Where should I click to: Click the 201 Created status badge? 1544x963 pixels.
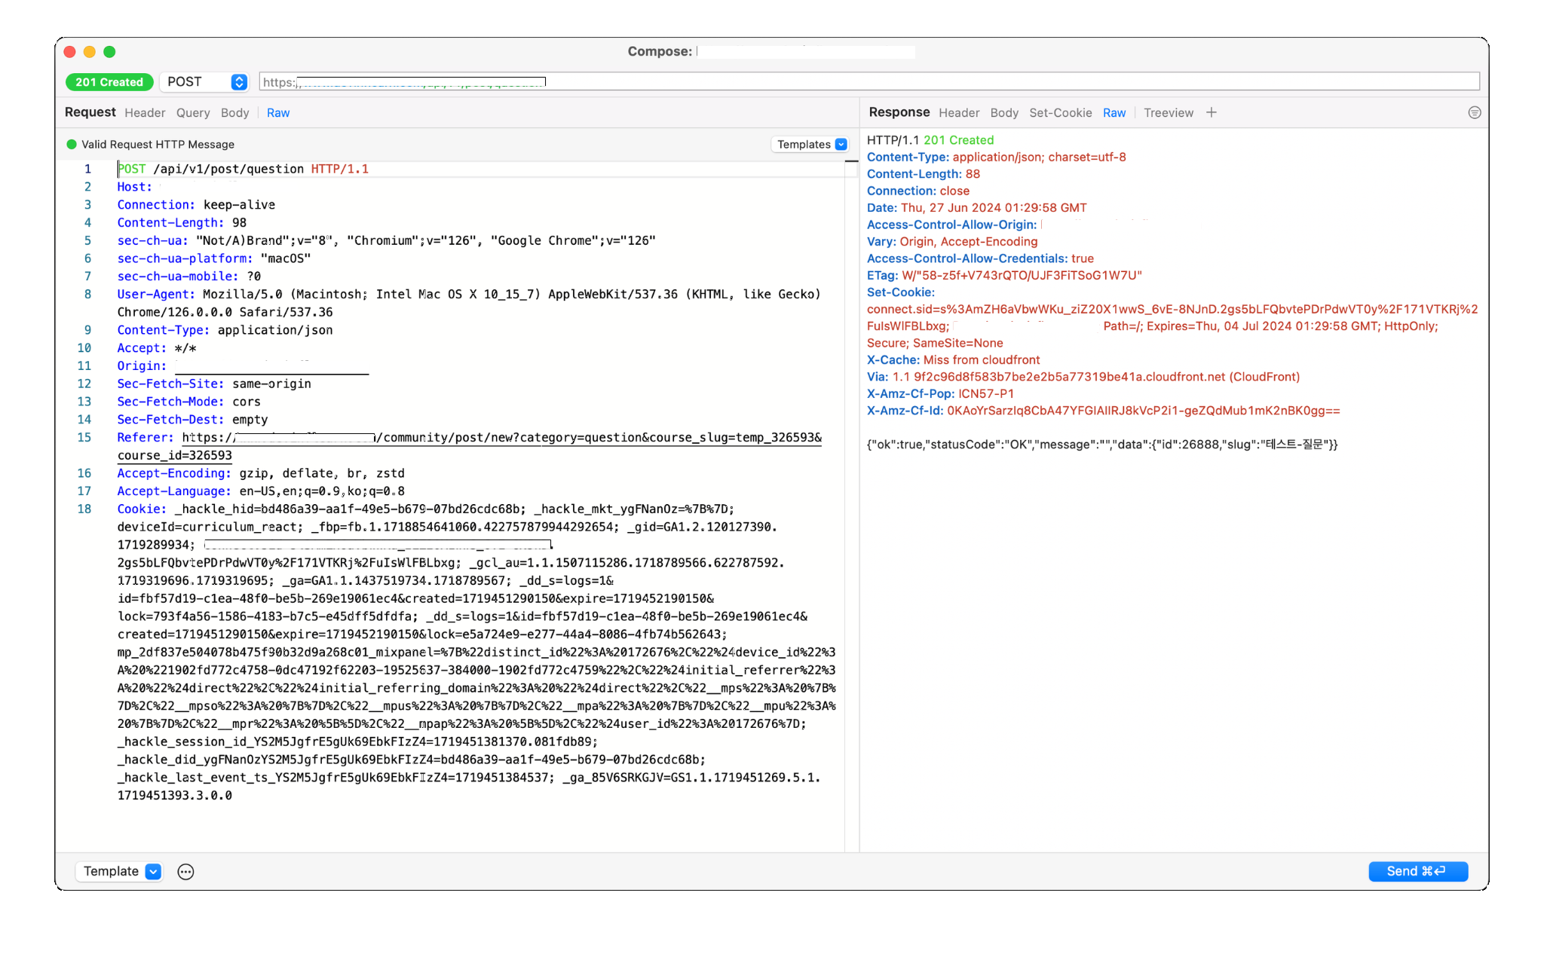pos(109,82)
